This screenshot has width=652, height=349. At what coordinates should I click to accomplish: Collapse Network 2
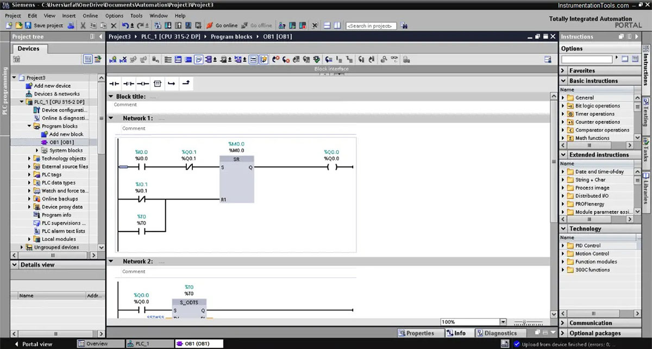(x=111, y=261)
